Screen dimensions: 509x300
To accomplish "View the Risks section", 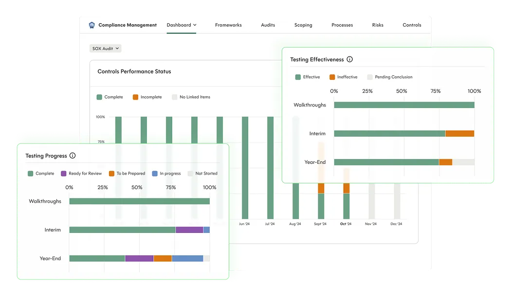I will click(378, 25).
